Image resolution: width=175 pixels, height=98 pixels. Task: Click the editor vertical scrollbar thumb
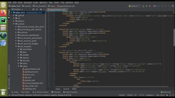(174, 37)
